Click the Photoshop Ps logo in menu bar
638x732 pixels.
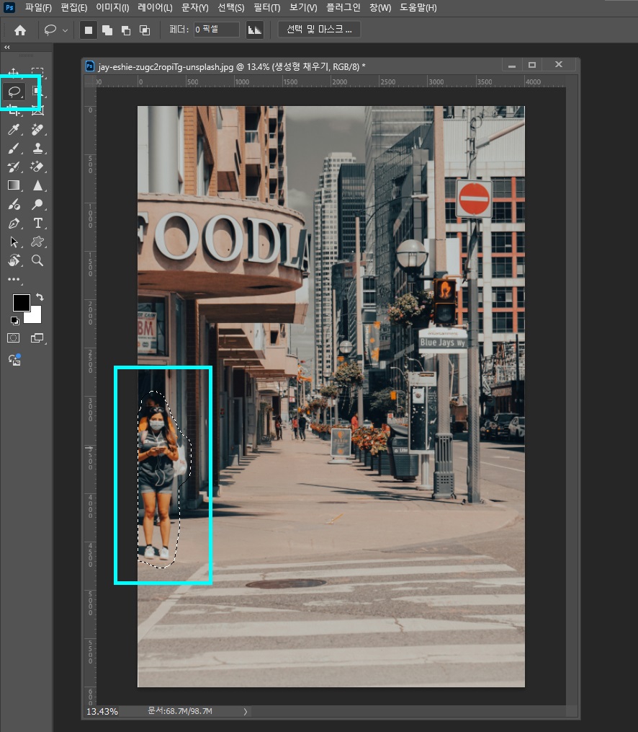pos(9,7)
